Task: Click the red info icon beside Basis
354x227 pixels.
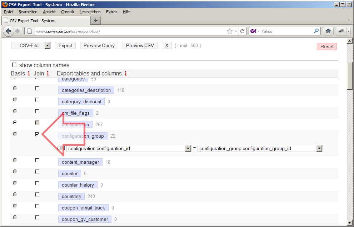Action: [x=29, y=74]
